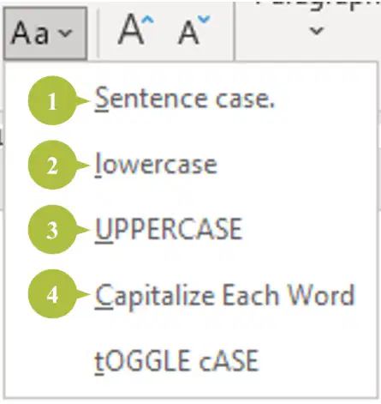
Task: Click the green callout badge numbered 4
Action: point(52,294)
